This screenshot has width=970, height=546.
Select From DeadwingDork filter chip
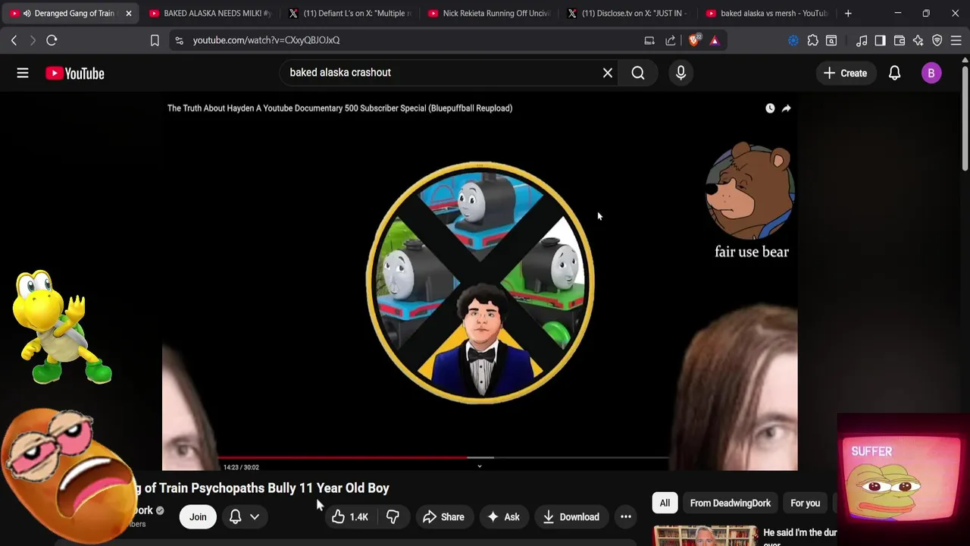730,504
